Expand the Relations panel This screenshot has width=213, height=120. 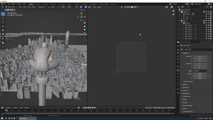(185, 84)
